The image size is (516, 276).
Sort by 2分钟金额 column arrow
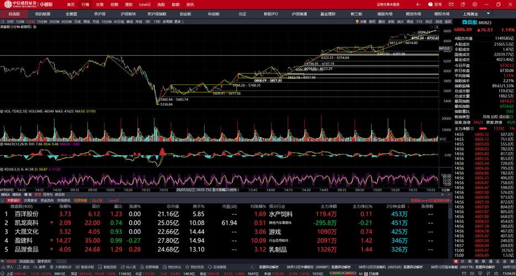[408, 206]
